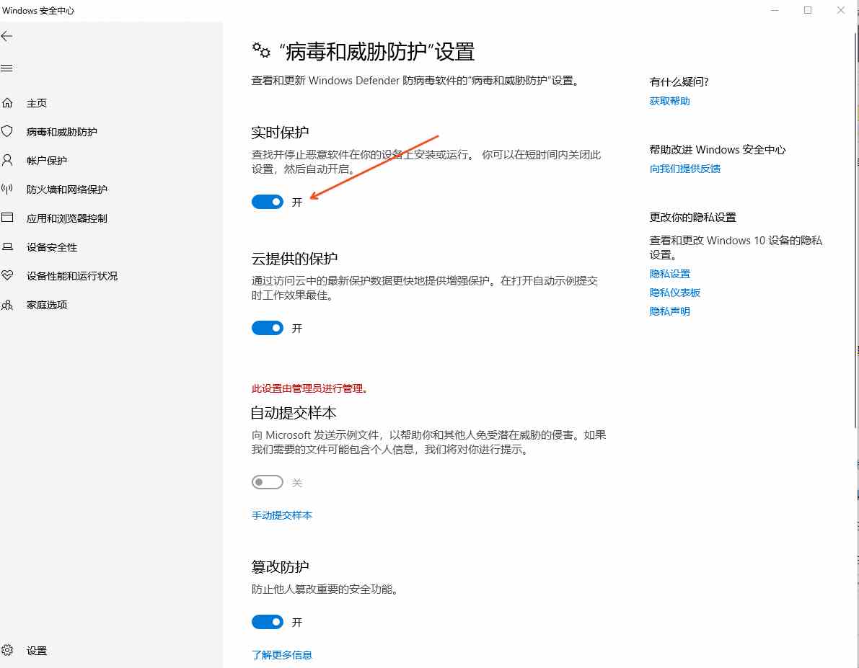Click the back arrow icon
Screen dimensions: 859x668
coord(6,37)
